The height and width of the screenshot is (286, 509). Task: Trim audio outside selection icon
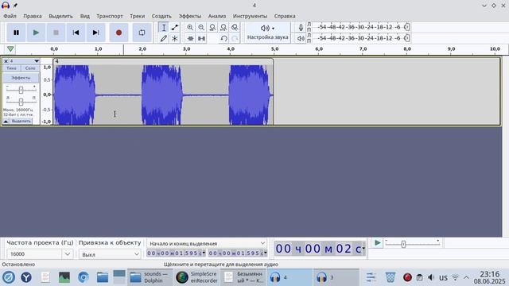pos(190,39)
